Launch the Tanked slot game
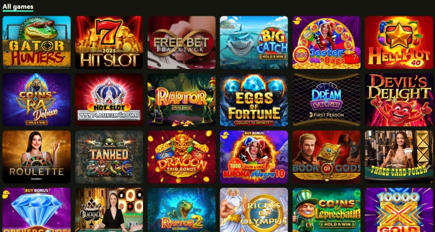Image resolution: width=435 pixels, height=232 pixels. [x=109, y=157]
